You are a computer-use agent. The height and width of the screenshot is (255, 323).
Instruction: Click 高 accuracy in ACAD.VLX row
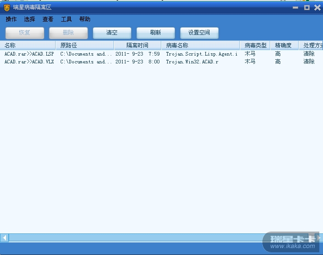click(x=278, y=62)
